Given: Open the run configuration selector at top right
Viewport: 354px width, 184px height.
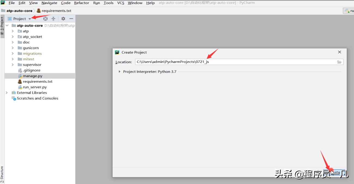Looking at the screenshot, I should point(349,11).
